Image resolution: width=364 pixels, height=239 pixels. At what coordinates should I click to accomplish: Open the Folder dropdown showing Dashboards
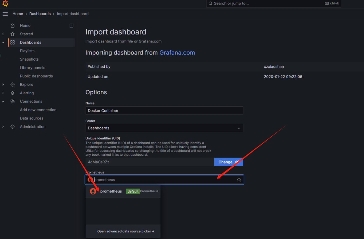164,128
